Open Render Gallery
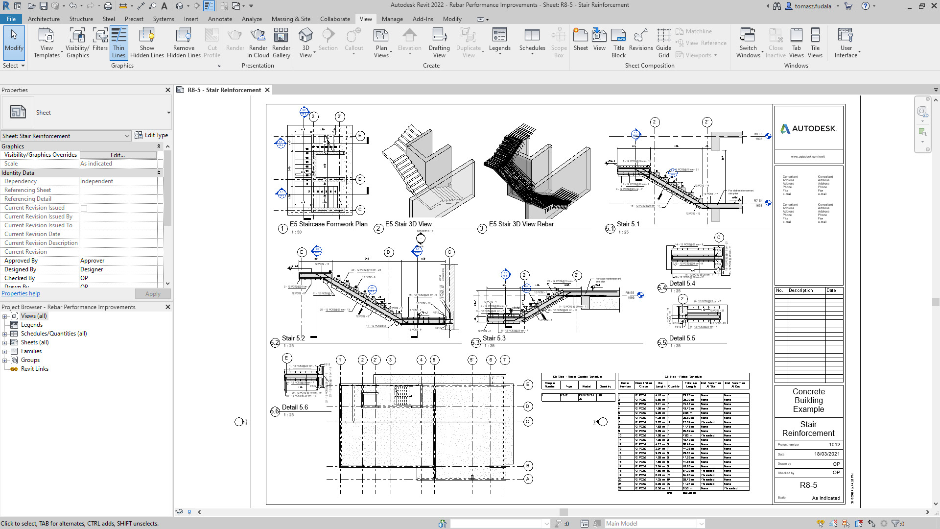940x529 pixels. pos(281,43)
